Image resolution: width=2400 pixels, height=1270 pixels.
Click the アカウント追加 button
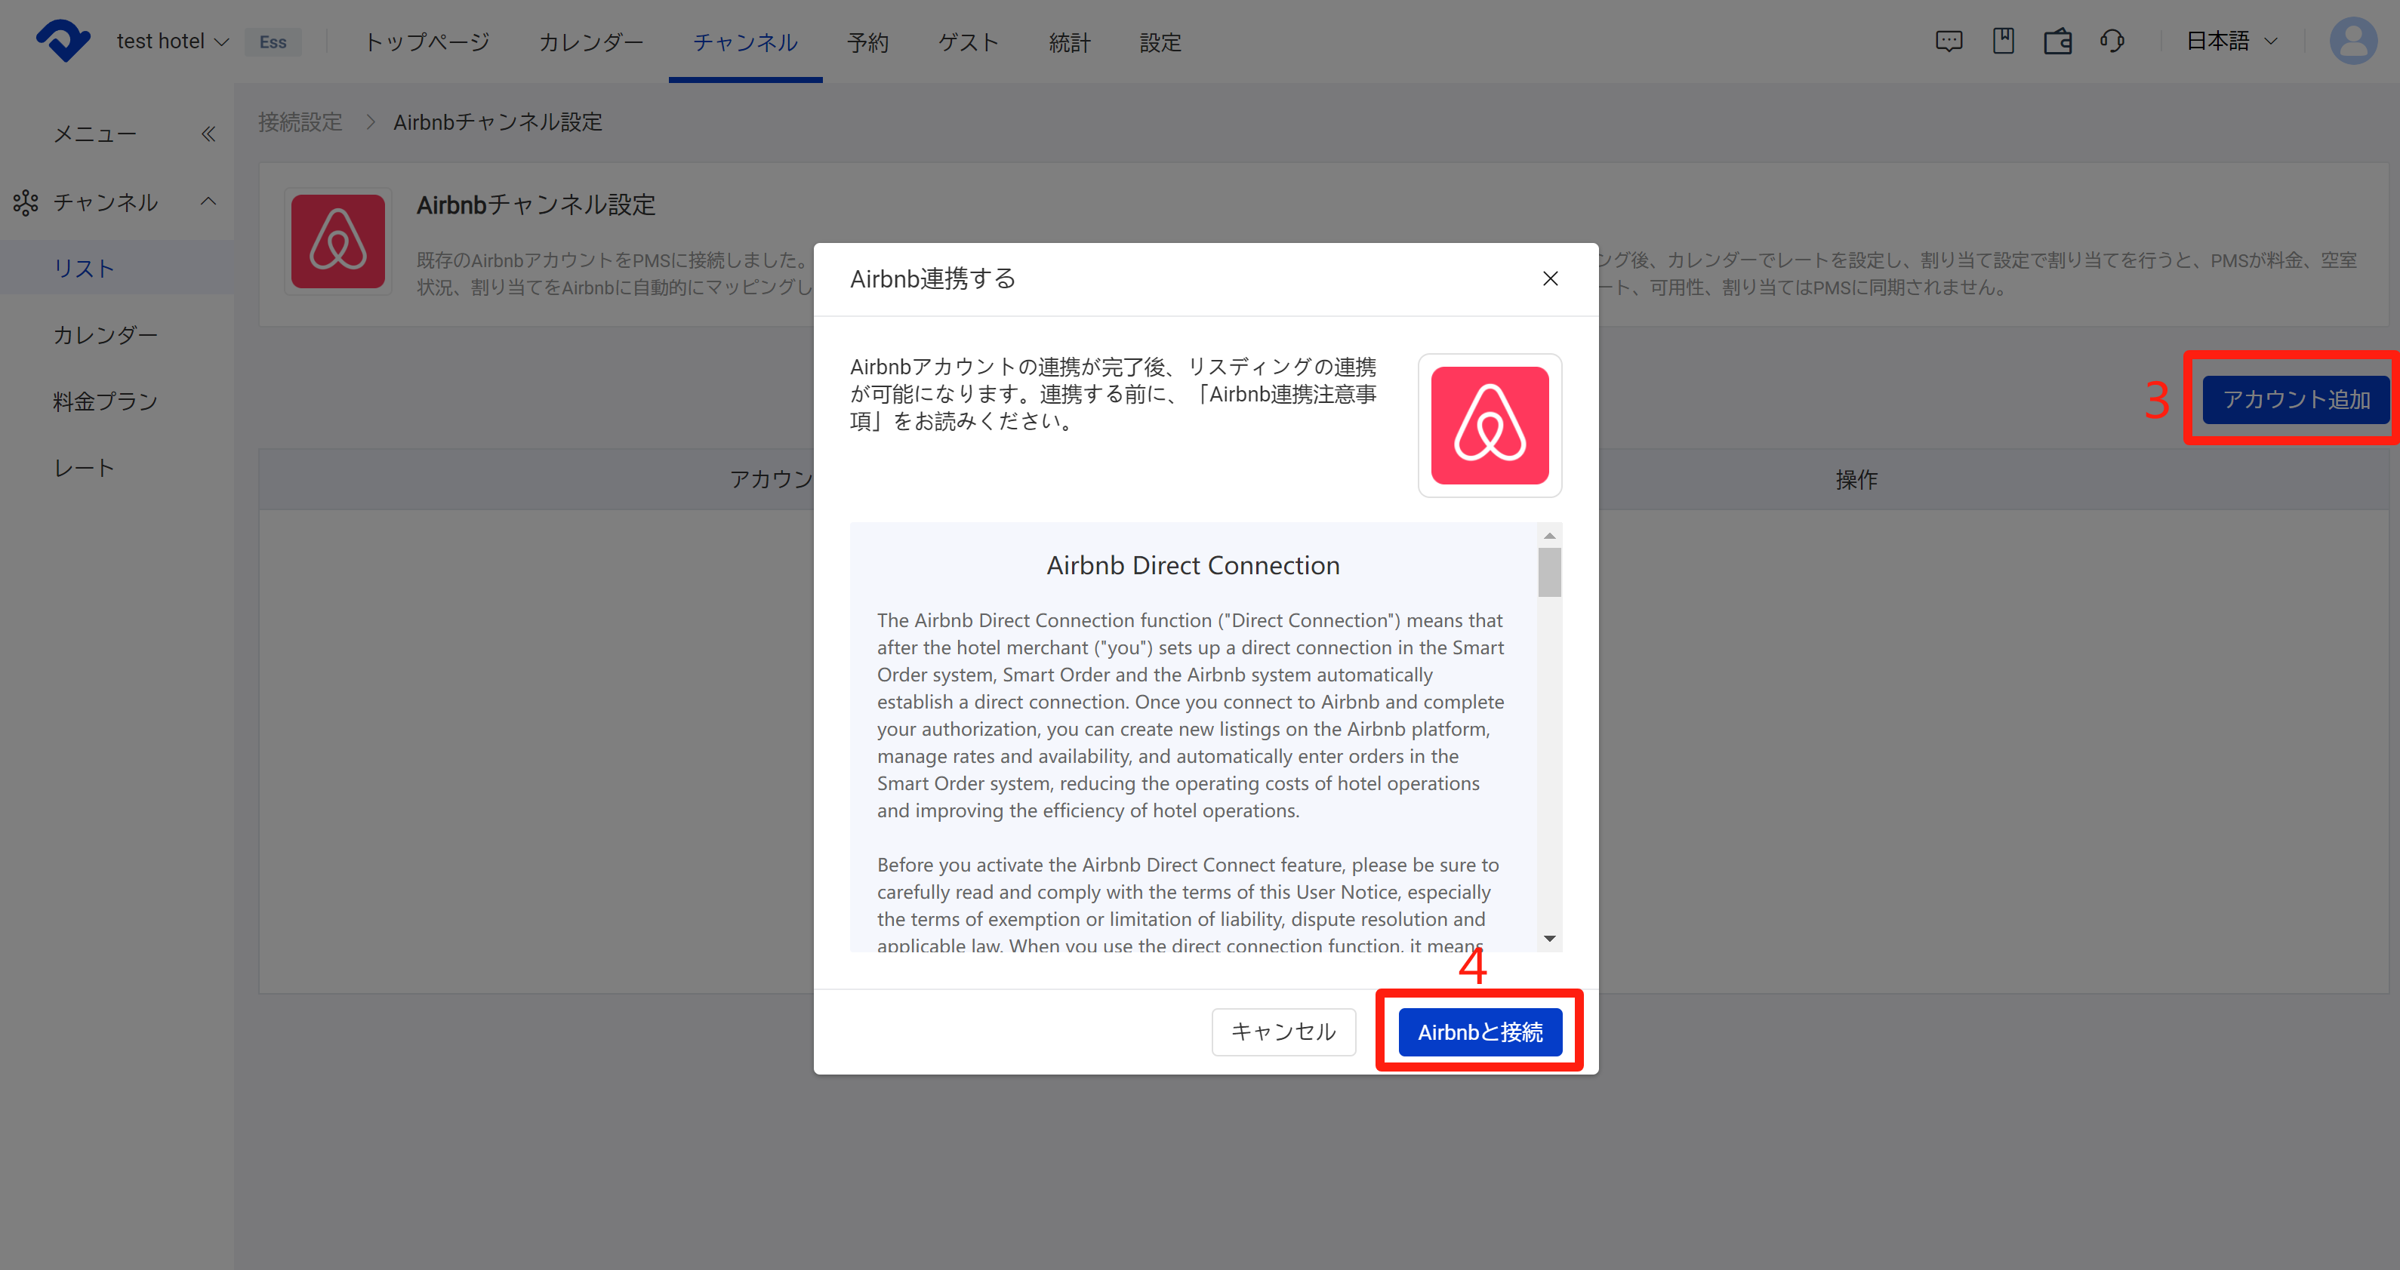(2296, 399)
